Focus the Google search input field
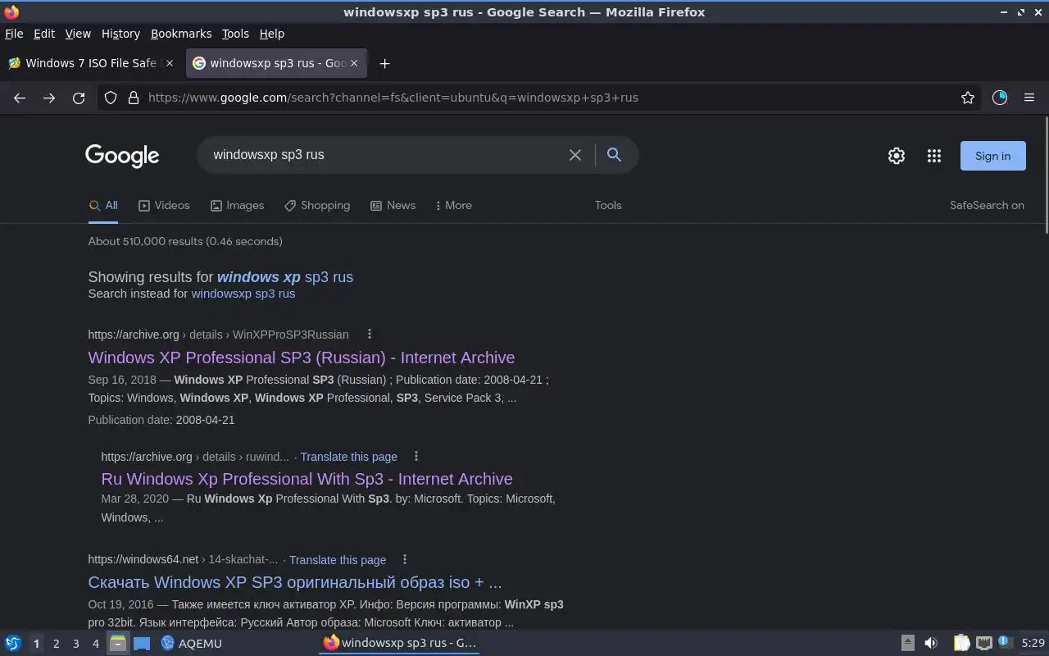Image resolution: width=1049 pixels, height=656 pixels. tap(385, 155)
